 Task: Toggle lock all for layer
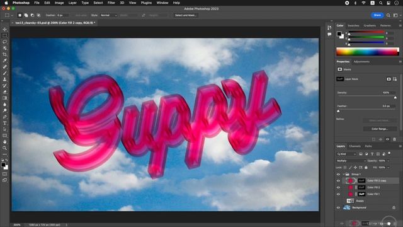366,168
